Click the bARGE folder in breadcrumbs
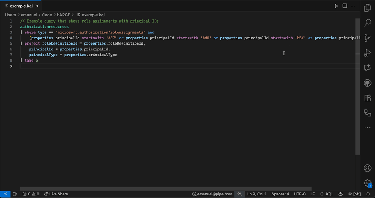The height and width of the screenshot is (198, 375). pyautogui.click(x=63, y=15)
